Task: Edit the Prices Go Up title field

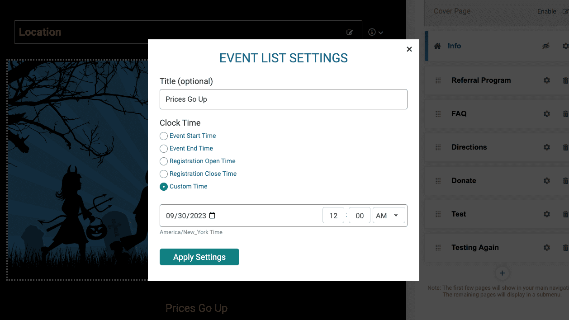Action: pyautogui.click(x=284, y=99)
